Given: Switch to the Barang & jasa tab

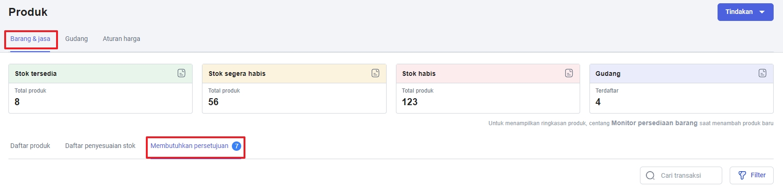Looking at the screenshot, I should coord(30,39).
